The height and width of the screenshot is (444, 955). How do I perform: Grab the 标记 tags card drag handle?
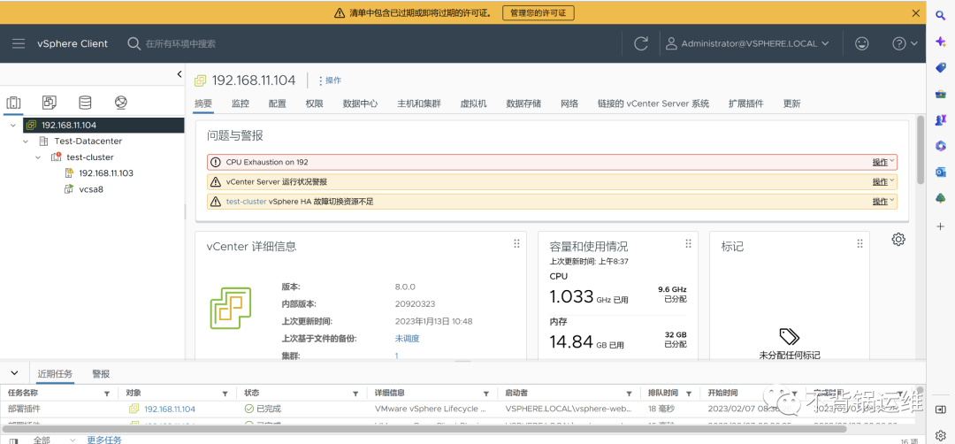click(860, 243)
